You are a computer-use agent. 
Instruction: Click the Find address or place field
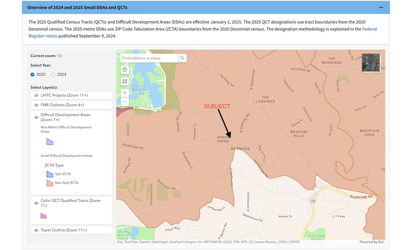[149, 57]
